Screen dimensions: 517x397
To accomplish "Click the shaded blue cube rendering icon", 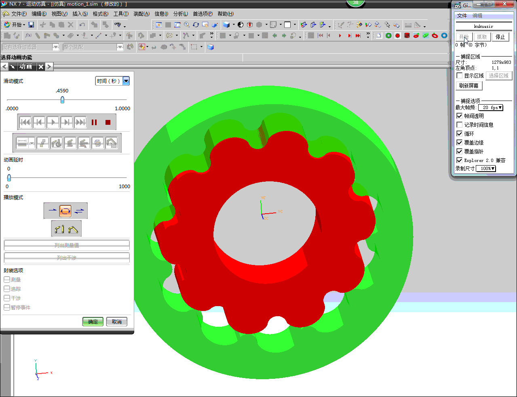I will click(x=226, y=25).
